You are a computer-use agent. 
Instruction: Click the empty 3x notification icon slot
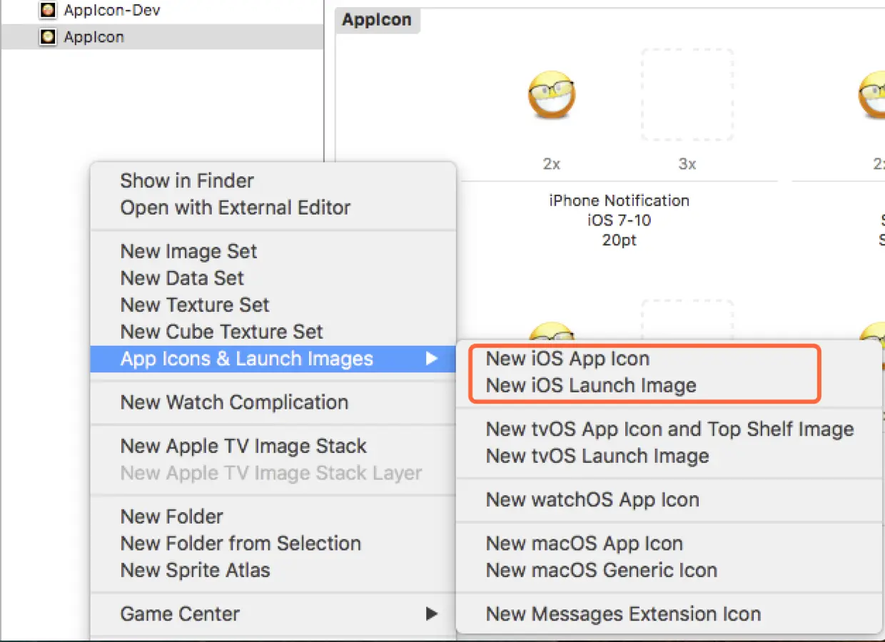point(687,95)
